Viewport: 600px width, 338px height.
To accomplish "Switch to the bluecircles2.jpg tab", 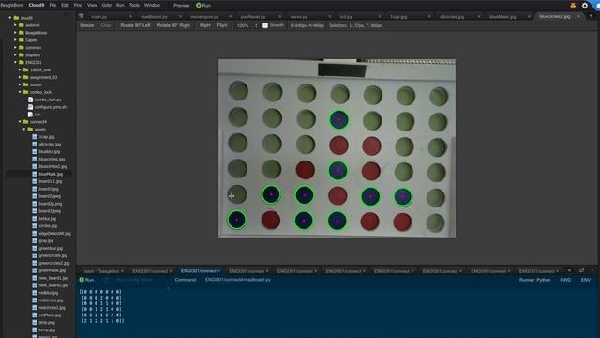I will pos(554,17).
